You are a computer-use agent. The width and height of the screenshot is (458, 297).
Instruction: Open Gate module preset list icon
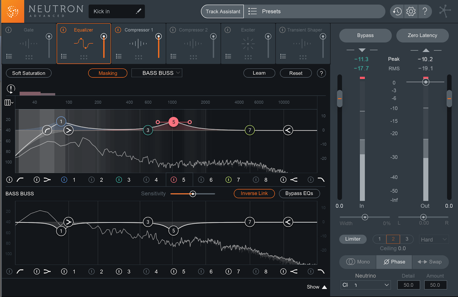9,56
